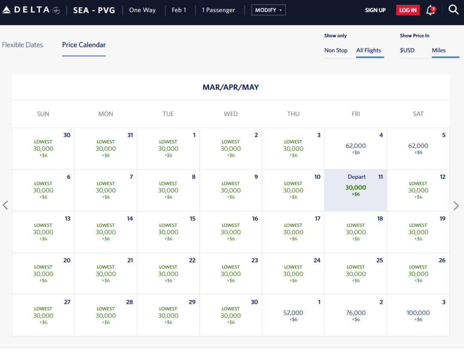
Task: Select the highlighted Depart 11 cell
Action: pos(356,190)
